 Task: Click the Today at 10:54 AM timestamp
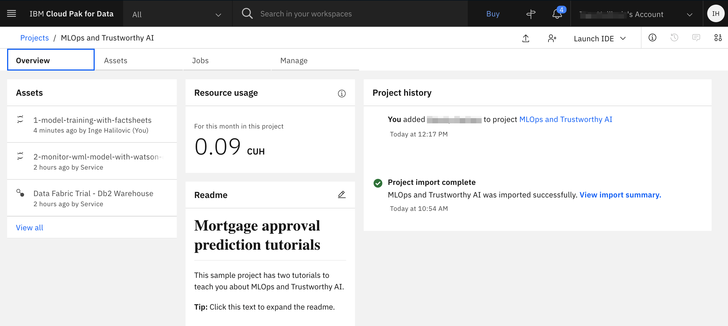click(419, 209)
